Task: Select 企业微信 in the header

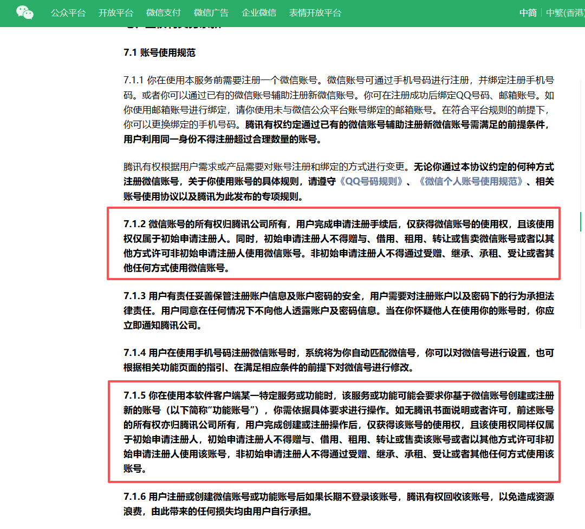Action: tap(259, 13)
